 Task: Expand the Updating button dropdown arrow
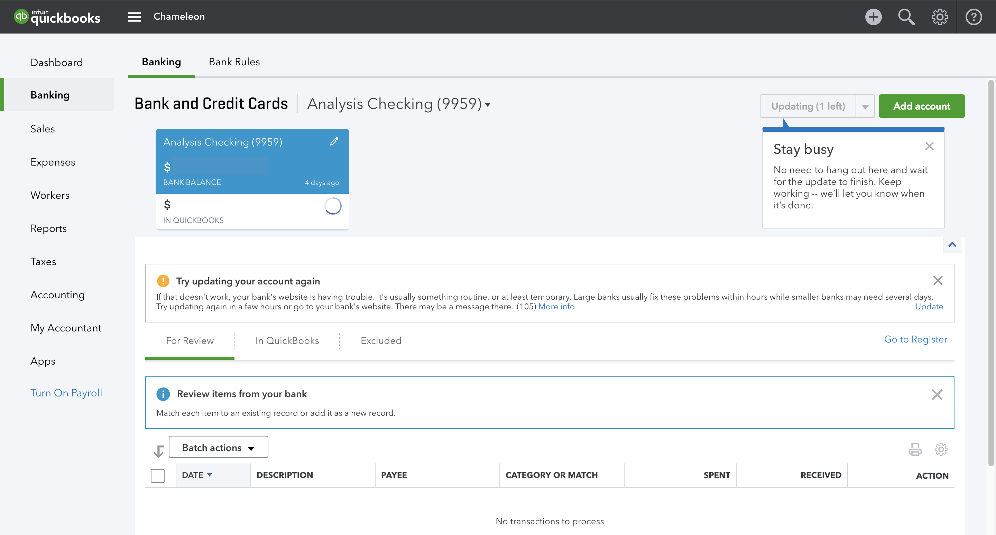[865, 106]
